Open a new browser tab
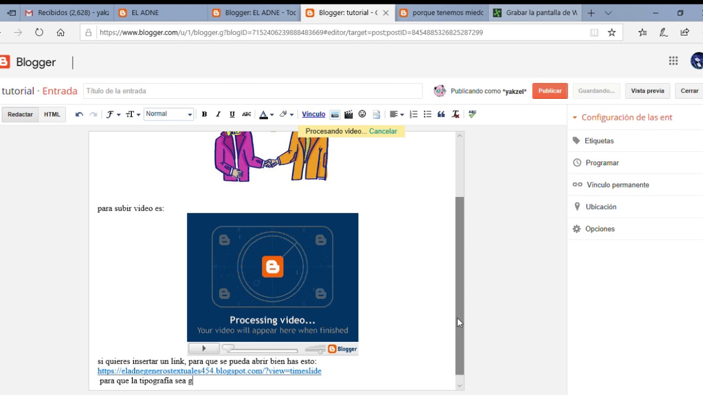 (x=591, y=13)
